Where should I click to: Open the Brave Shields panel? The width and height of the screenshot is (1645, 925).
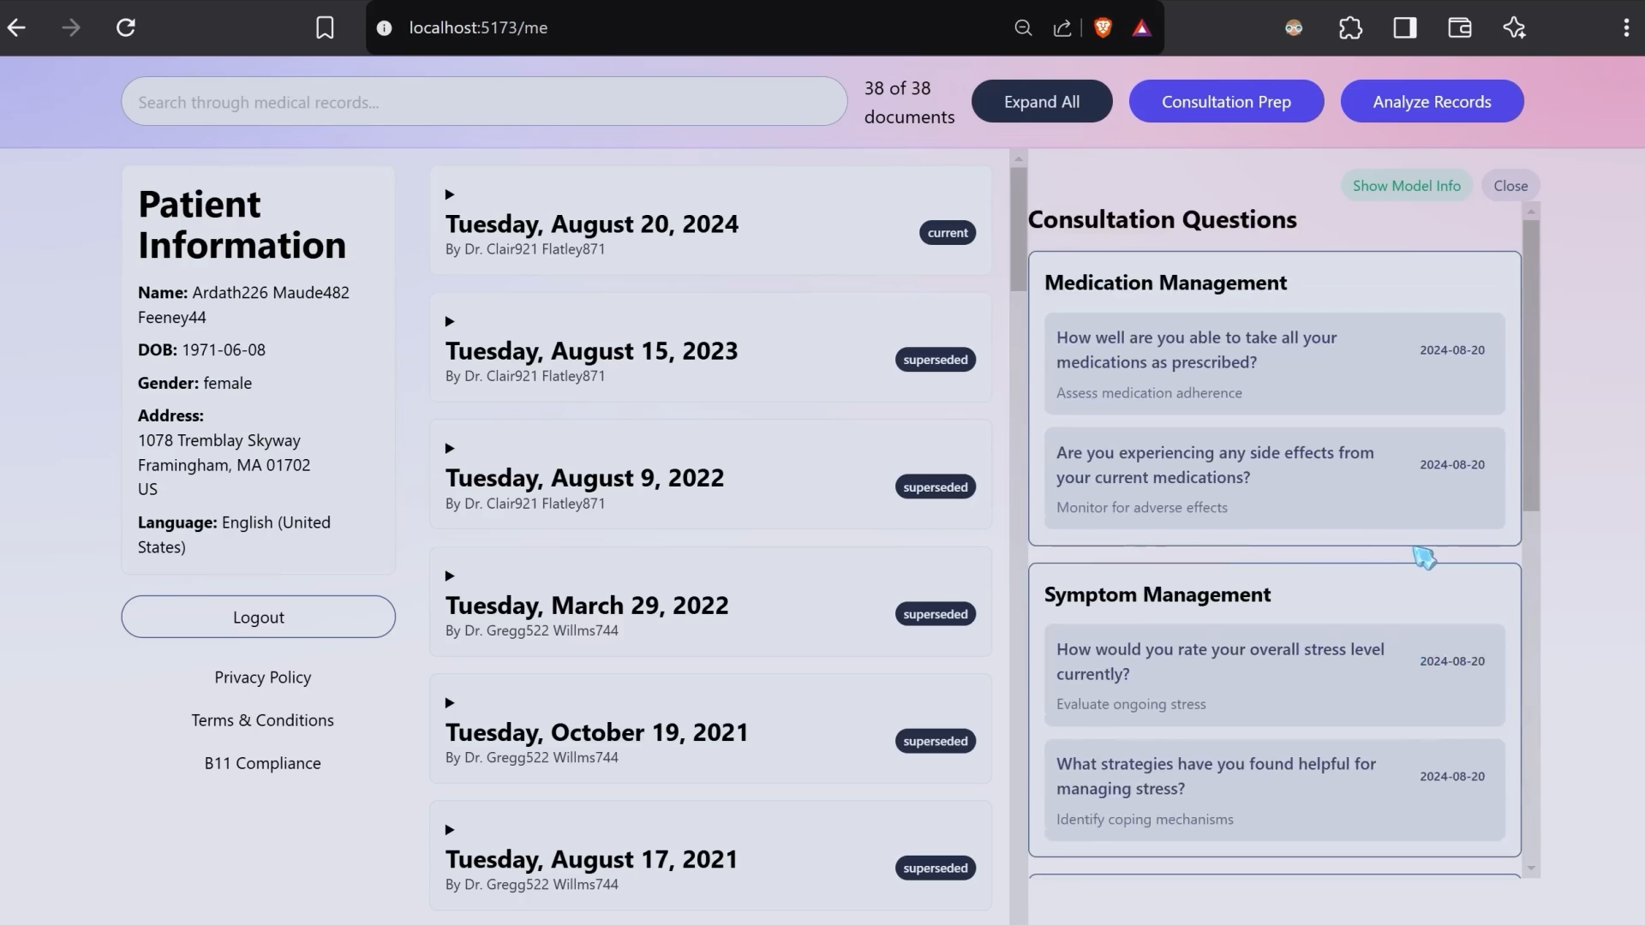coord(1102,27)
